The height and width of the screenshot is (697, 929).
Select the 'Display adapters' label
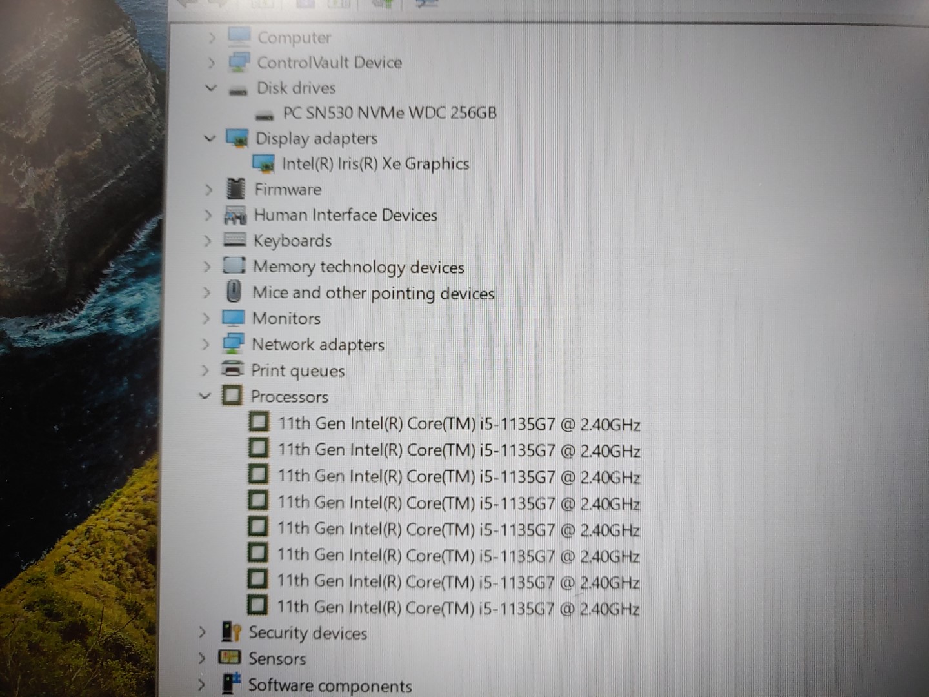pos(317,139)
